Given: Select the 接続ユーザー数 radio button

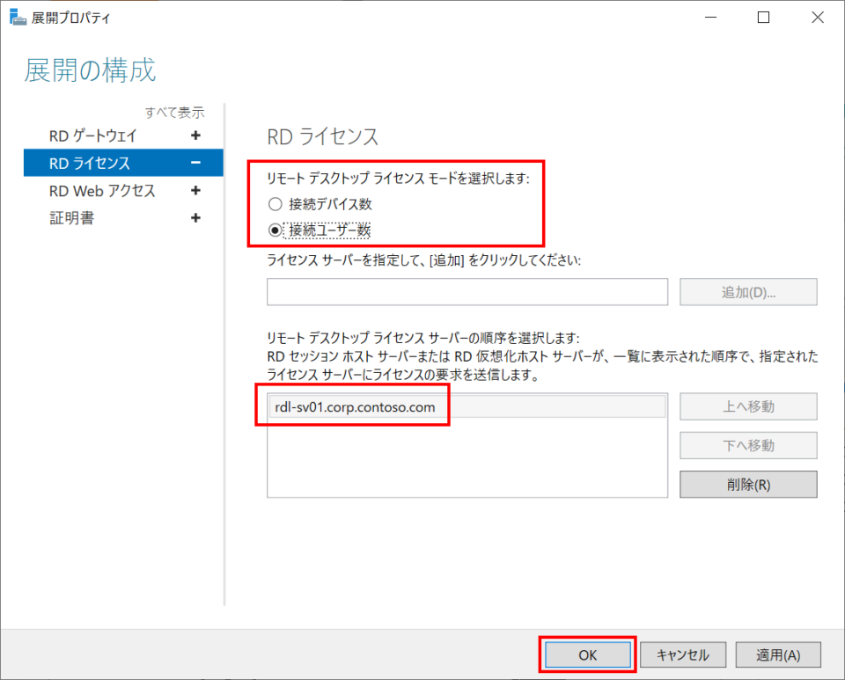Looking at the screenshot, I should (275, 230).
